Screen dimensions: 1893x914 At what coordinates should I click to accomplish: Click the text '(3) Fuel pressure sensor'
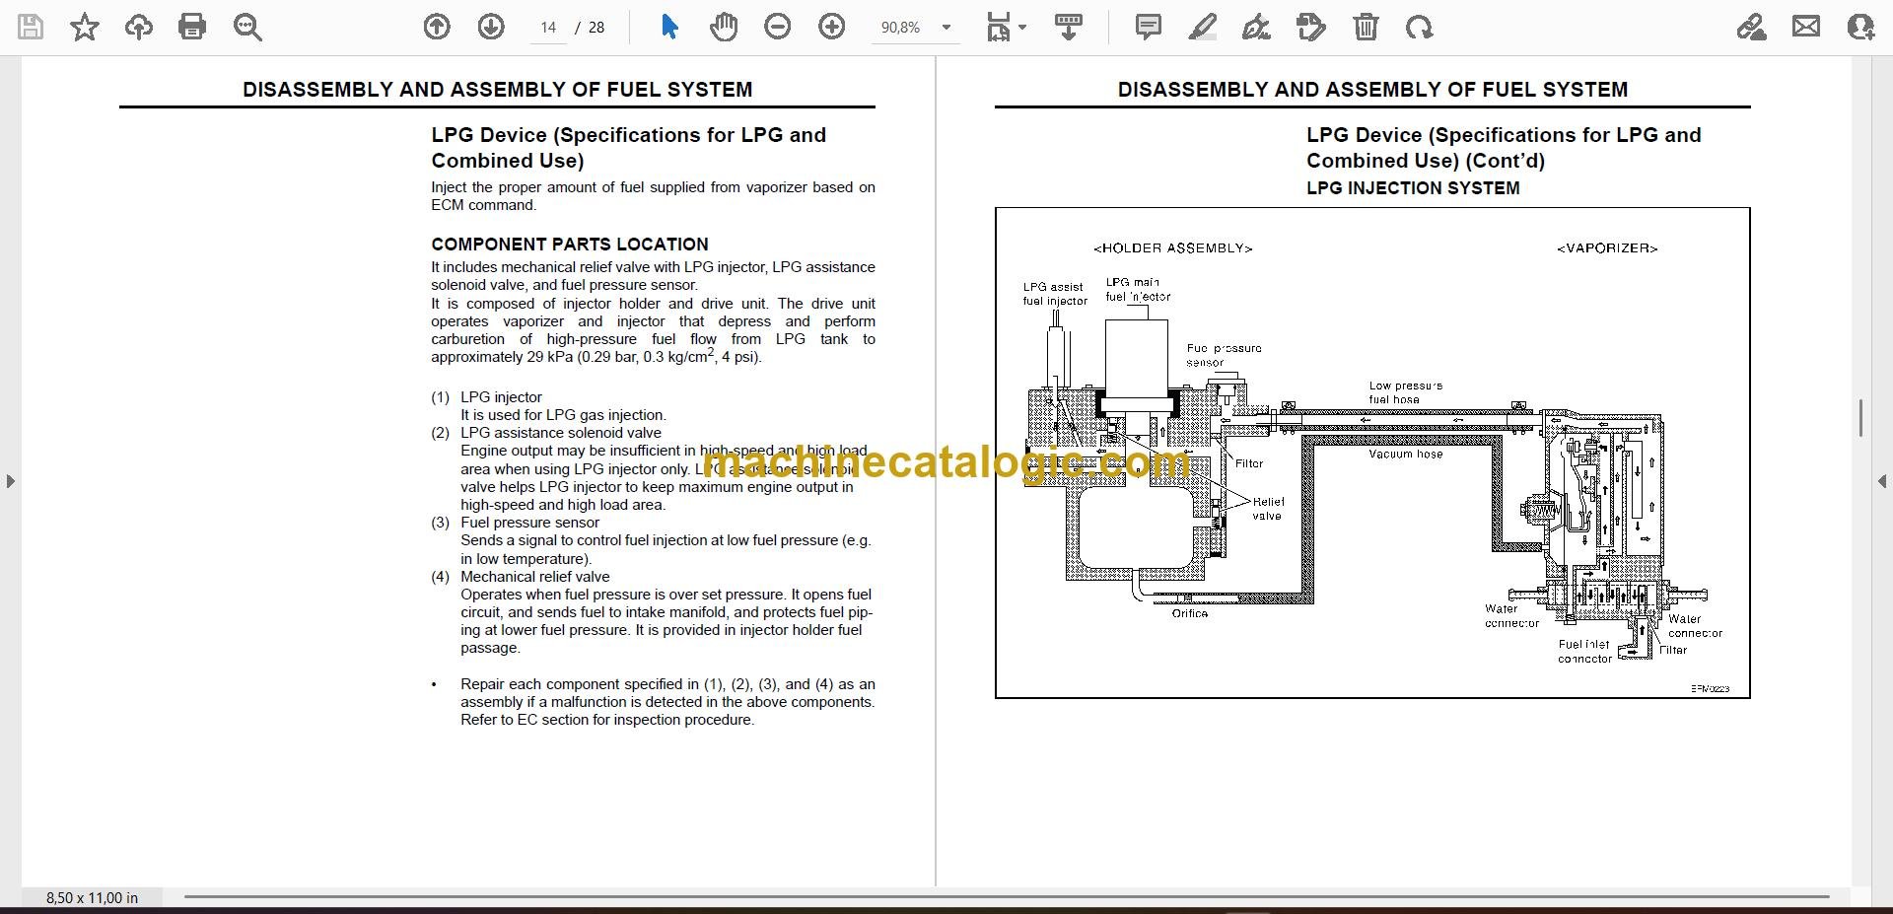coord(515,523)
